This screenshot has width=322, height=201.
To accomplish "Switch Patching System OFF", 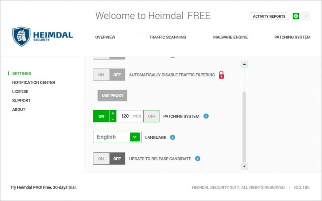I will click(152, 116).
